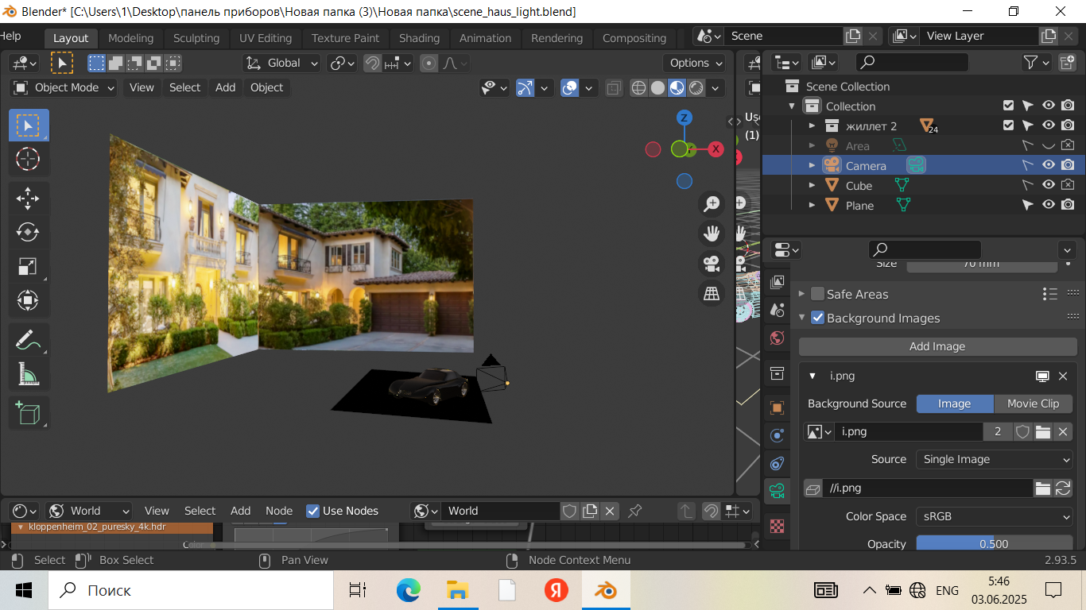This screenshot has height=610, width=1086.
Task: Click the Add Image button
Action: coord(937,346)
